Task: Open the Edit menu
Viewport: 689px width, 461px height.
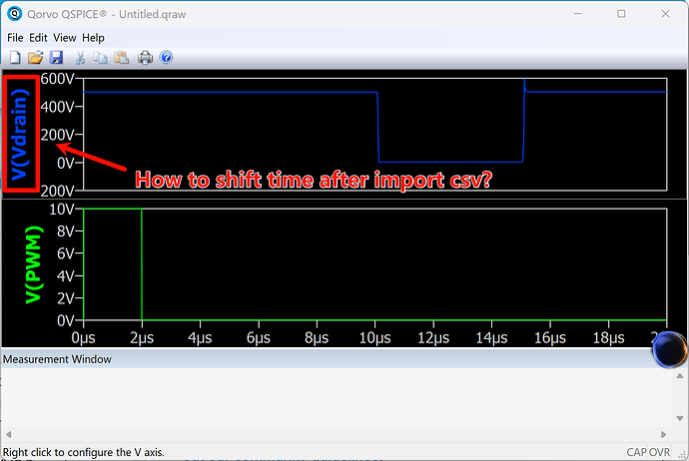Action: [39, 38]
